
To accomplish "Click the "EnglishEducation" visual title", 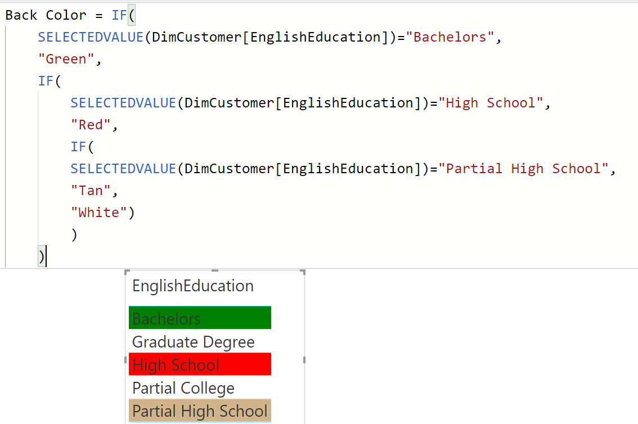I will point(192,286).
